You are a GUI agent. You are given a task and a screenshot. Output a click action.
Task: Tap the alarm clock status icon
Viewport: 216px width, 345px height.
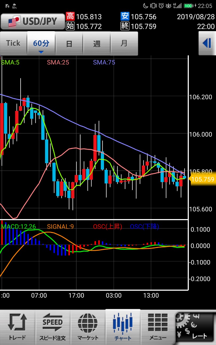tap(161, 6)
